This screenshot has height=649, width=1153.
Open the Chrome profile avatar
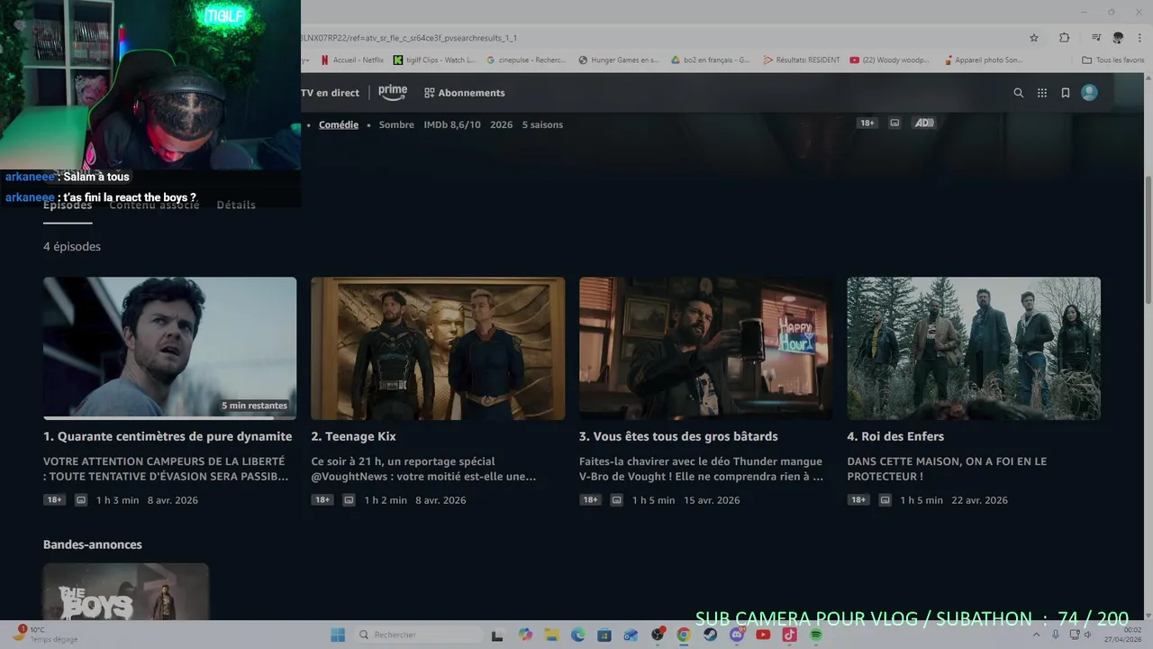1118,38
